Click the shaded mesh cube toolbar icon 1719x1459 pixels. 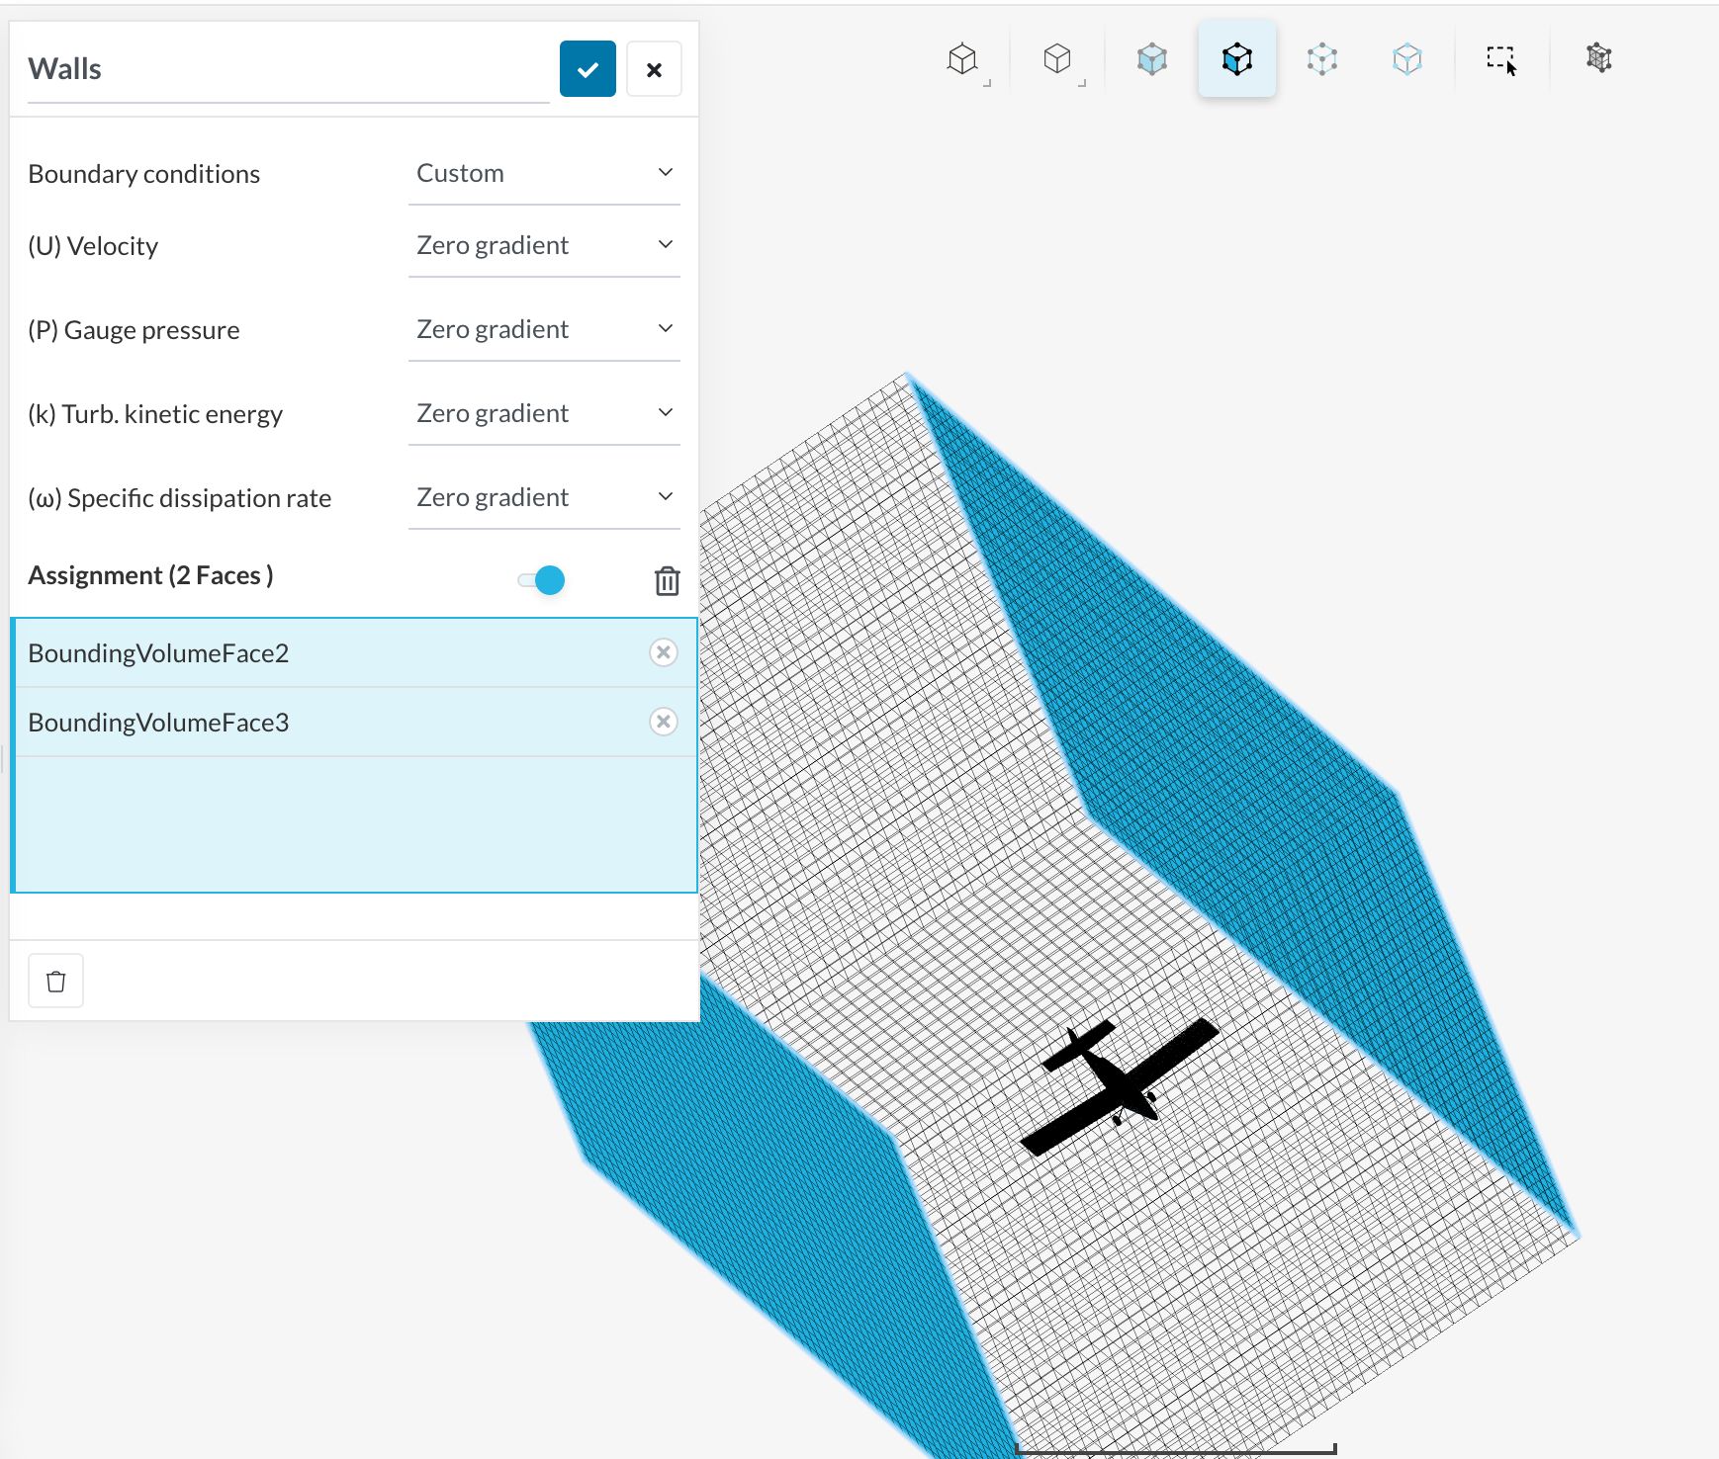coord(1599,59)
